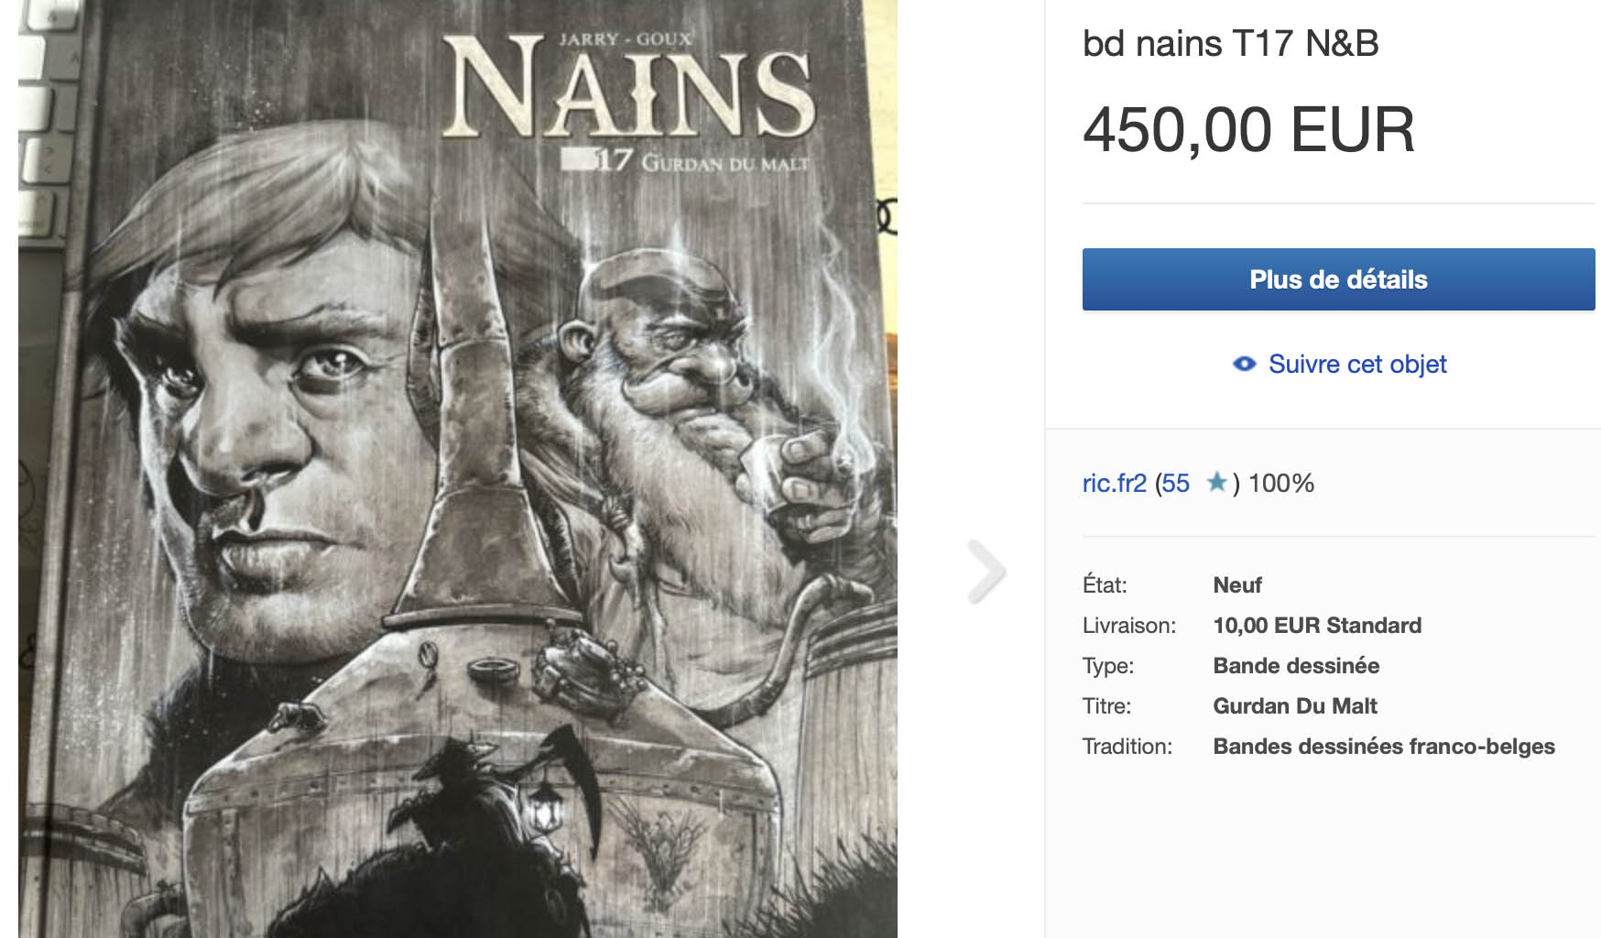Click the Bandes dessinées franco-belges value
Image resolution: width=1601 pixels, height=938 pixels.
point(1383,747)
